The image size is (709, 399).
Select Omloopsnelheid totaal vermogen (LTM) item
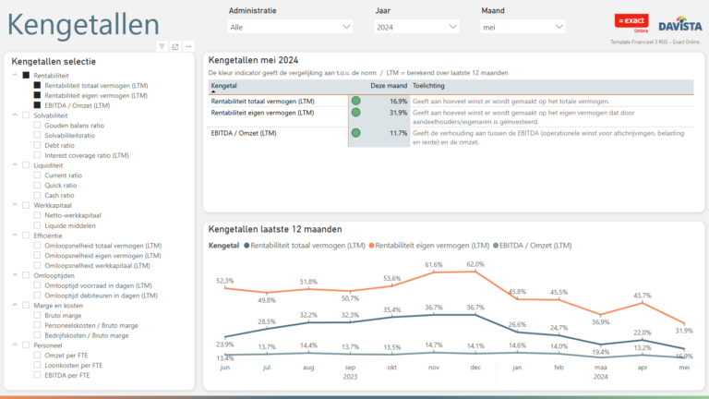click(103, 246)
